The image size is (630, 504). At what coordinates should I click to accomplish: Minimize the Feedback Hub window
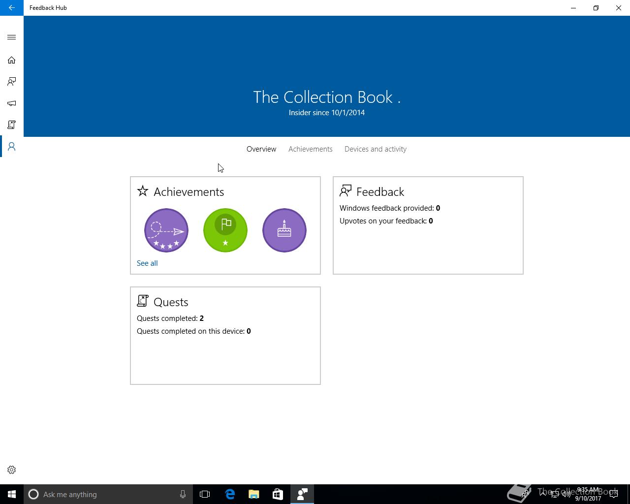(x=573, y=8)
